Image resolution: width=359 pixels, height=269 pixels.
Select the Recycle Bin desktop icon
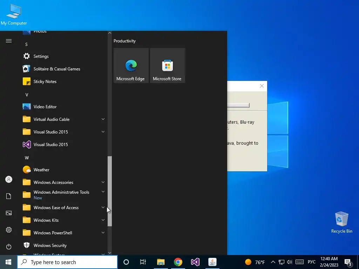click(x=341, y=222)
